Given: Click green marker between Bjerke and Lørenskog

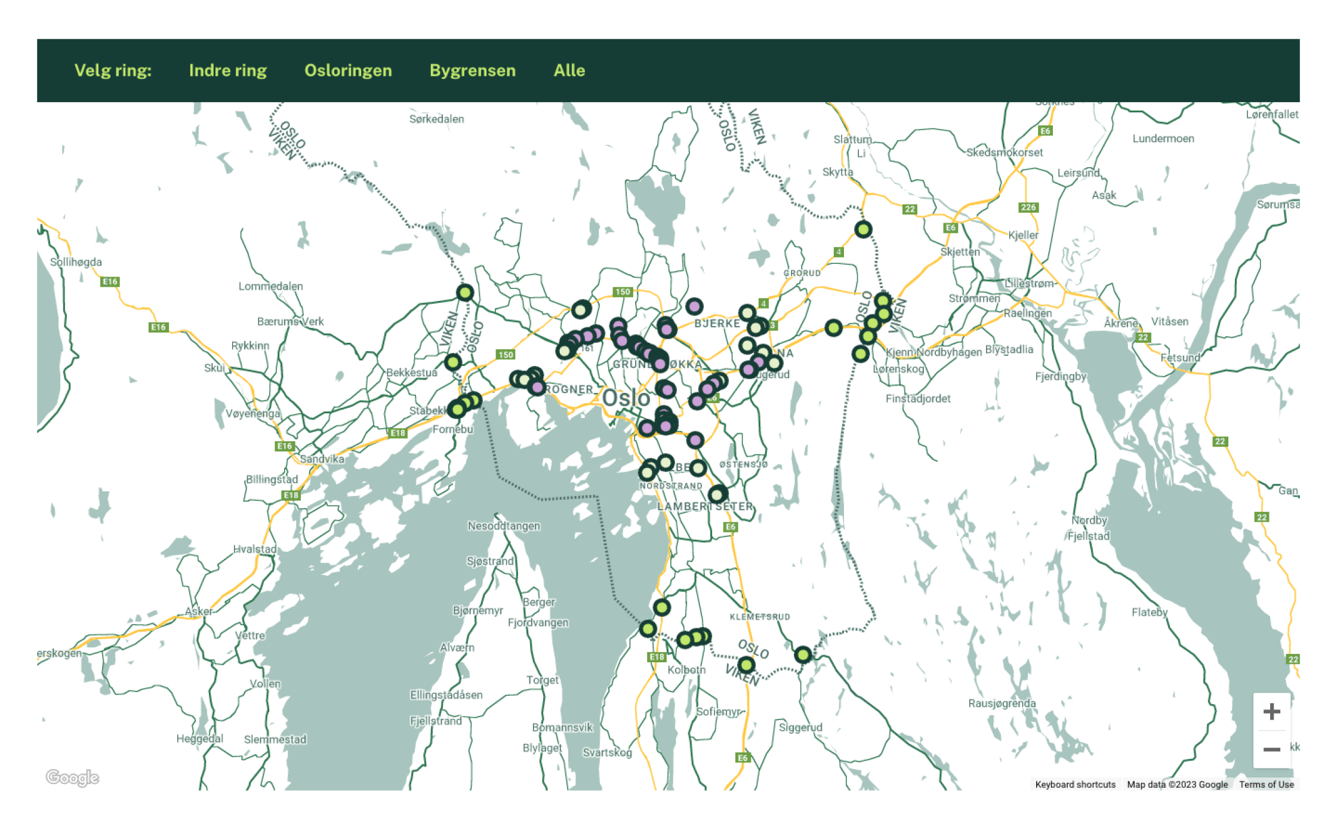Looking at the screenshot, I should 834,327.
